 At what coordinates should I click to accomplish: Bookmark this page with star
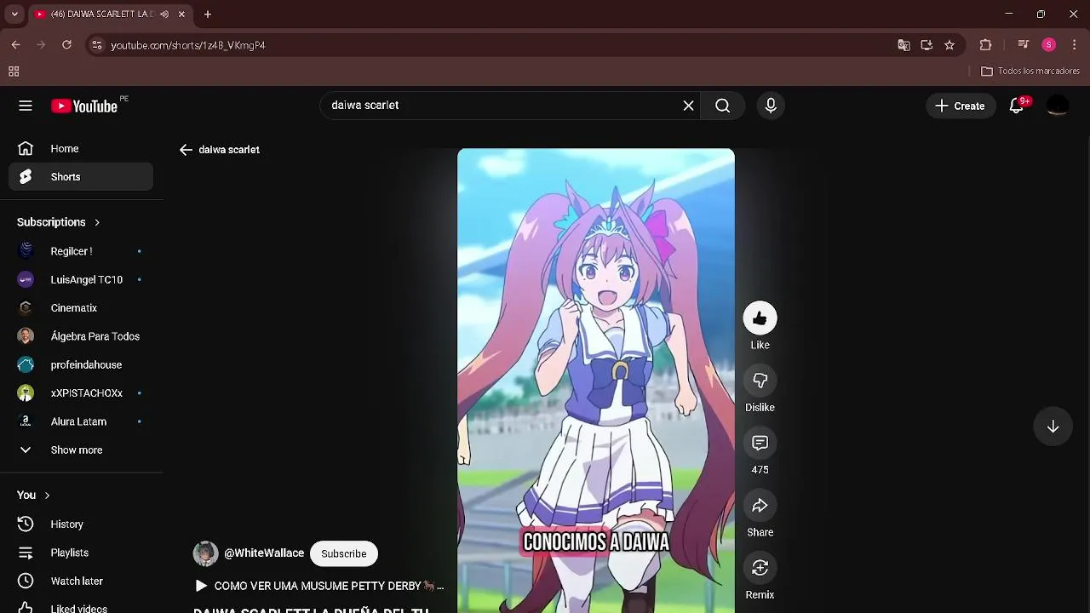[x=949, y=45]
